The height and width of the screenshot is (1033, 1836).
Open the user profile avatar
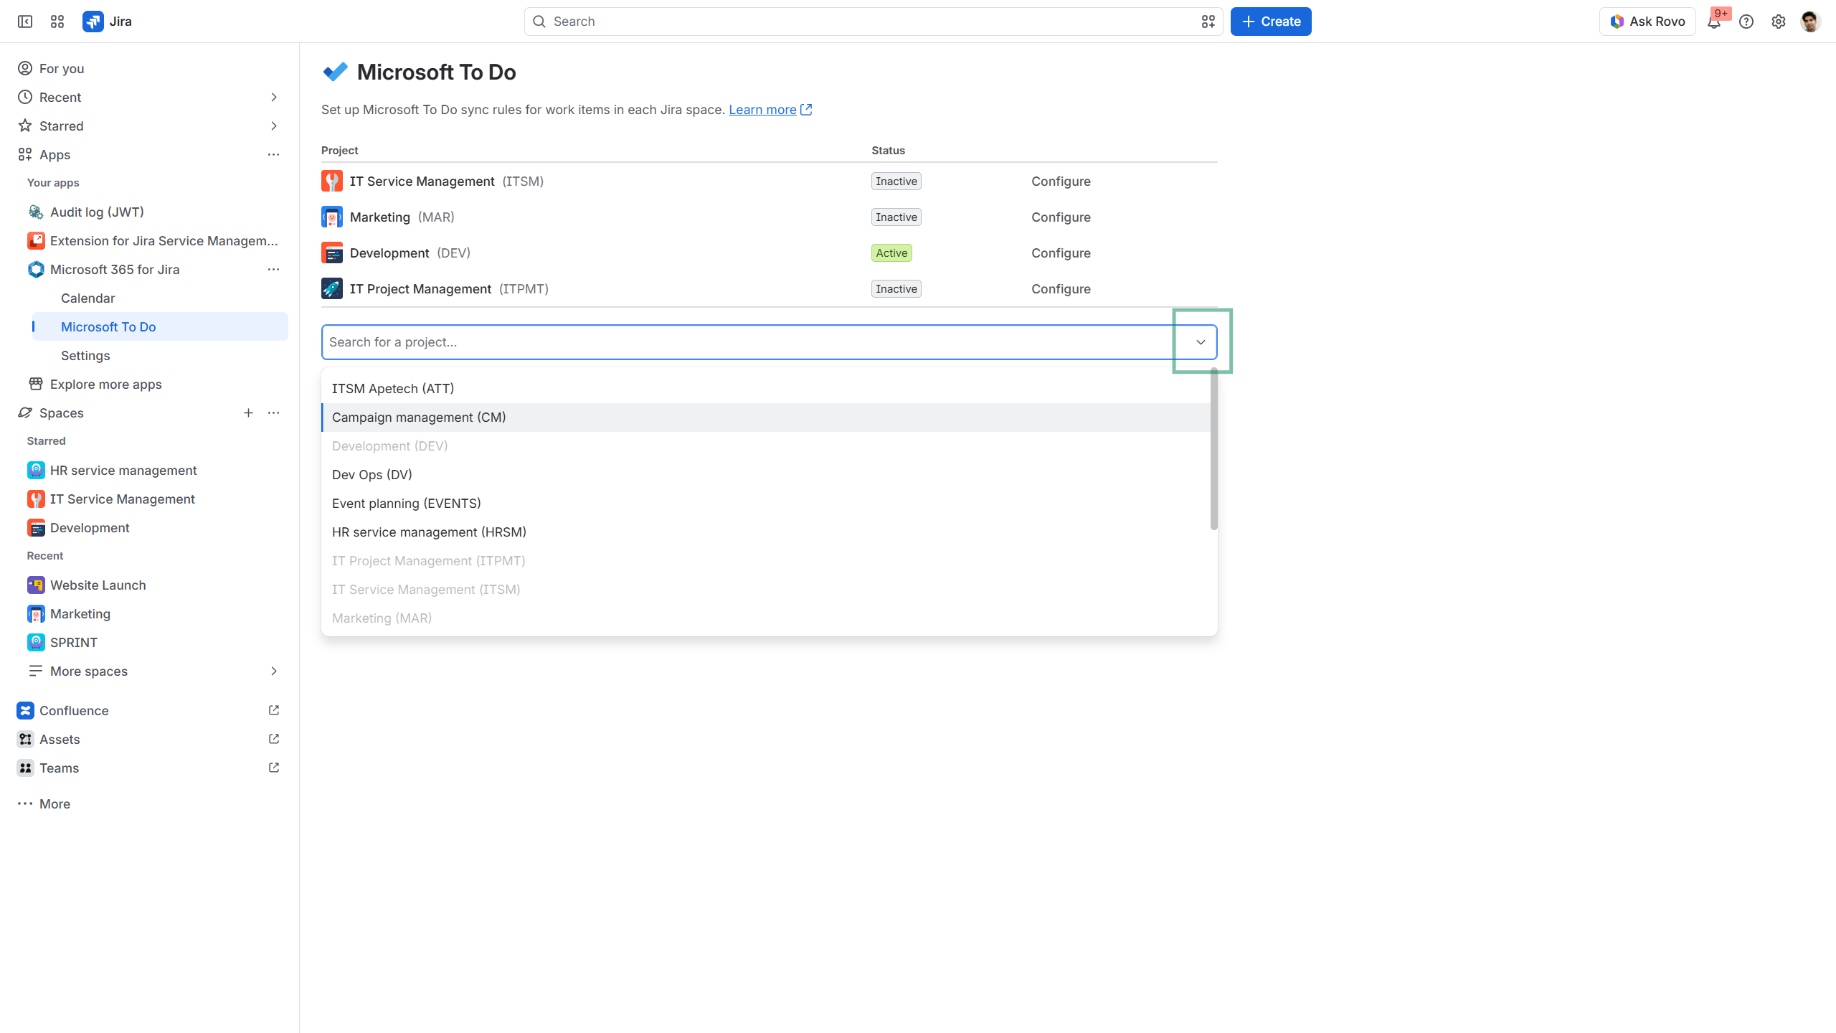point(1810,22)
